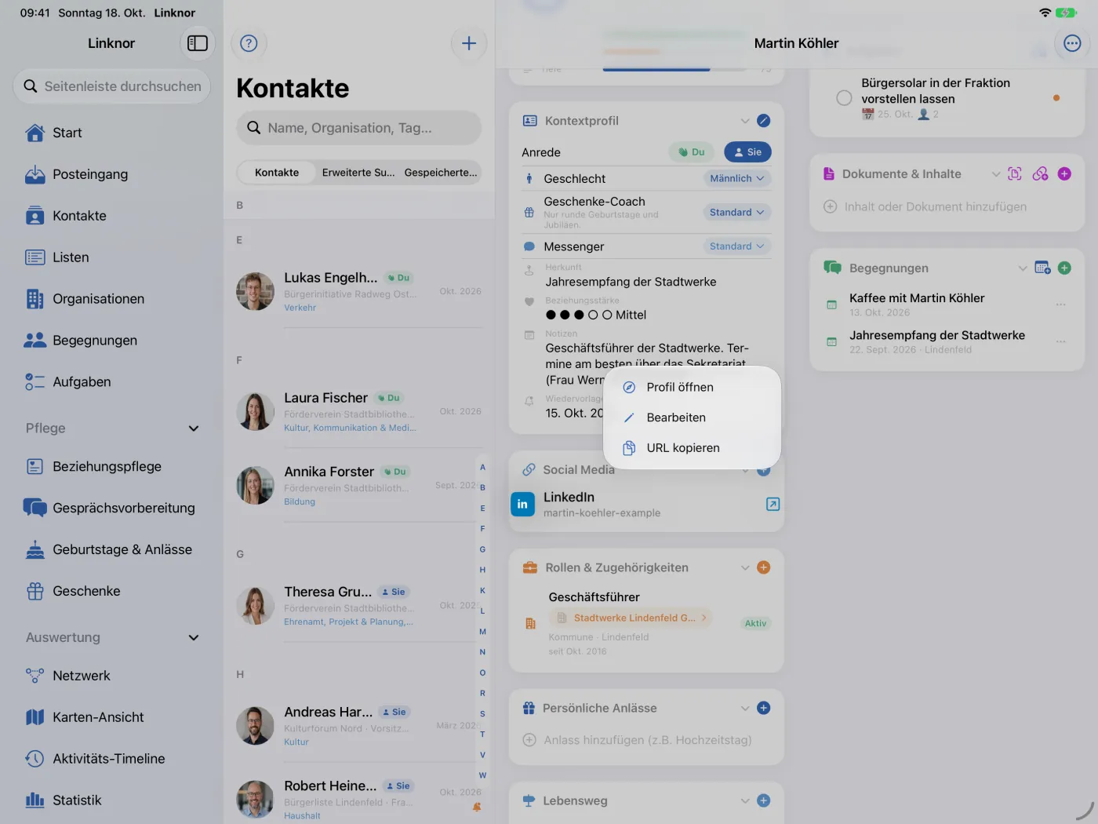1098x824 pixels.
Task: Toggle the sidebar panel icon
Action: 198,43
